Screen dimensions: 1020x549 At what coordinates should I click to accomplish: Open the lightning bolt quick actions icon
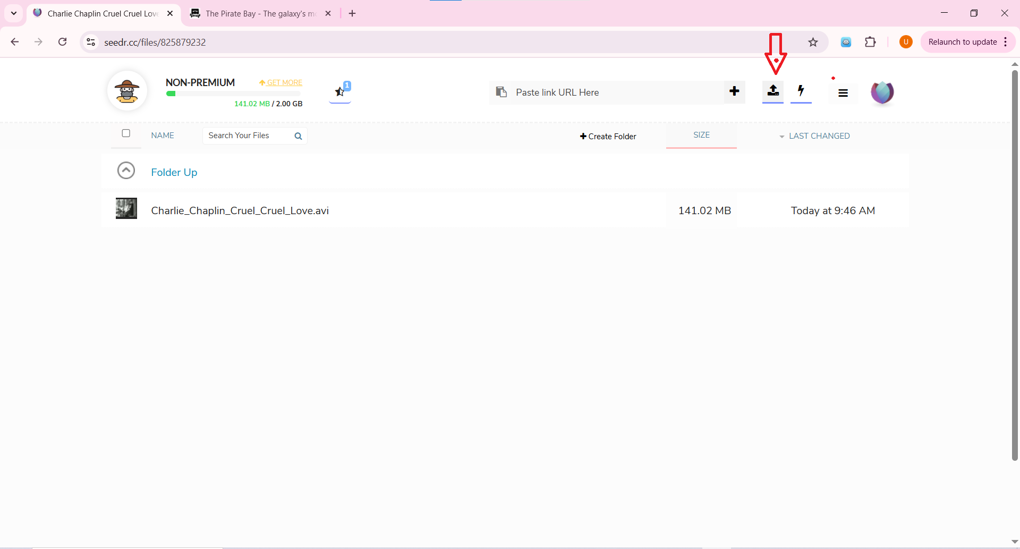801,91
